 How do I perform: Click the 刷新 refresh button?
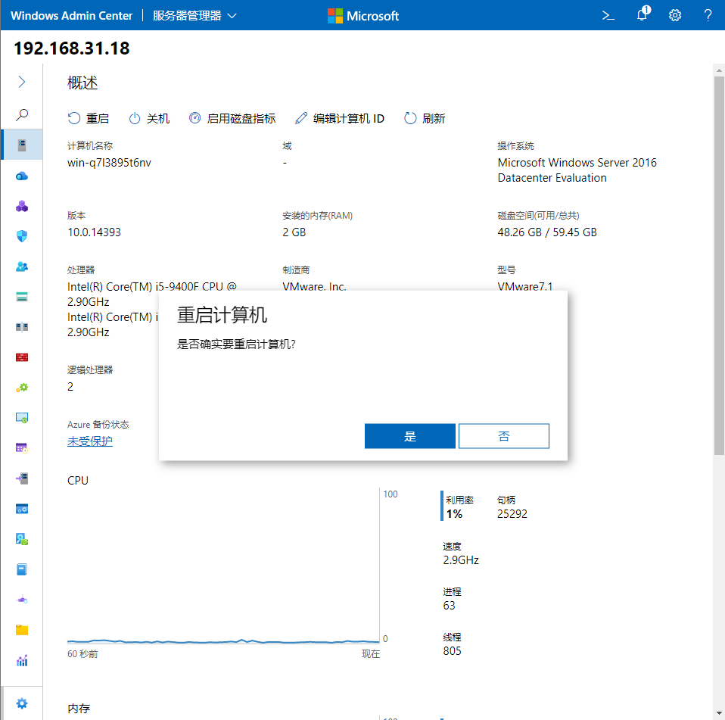click(x=424, y=118)
